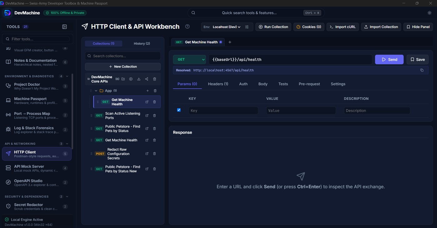The width and height of the screenshot is (437, 228).
Task: Click the Hide Panel button
Action: pos(418,27)
